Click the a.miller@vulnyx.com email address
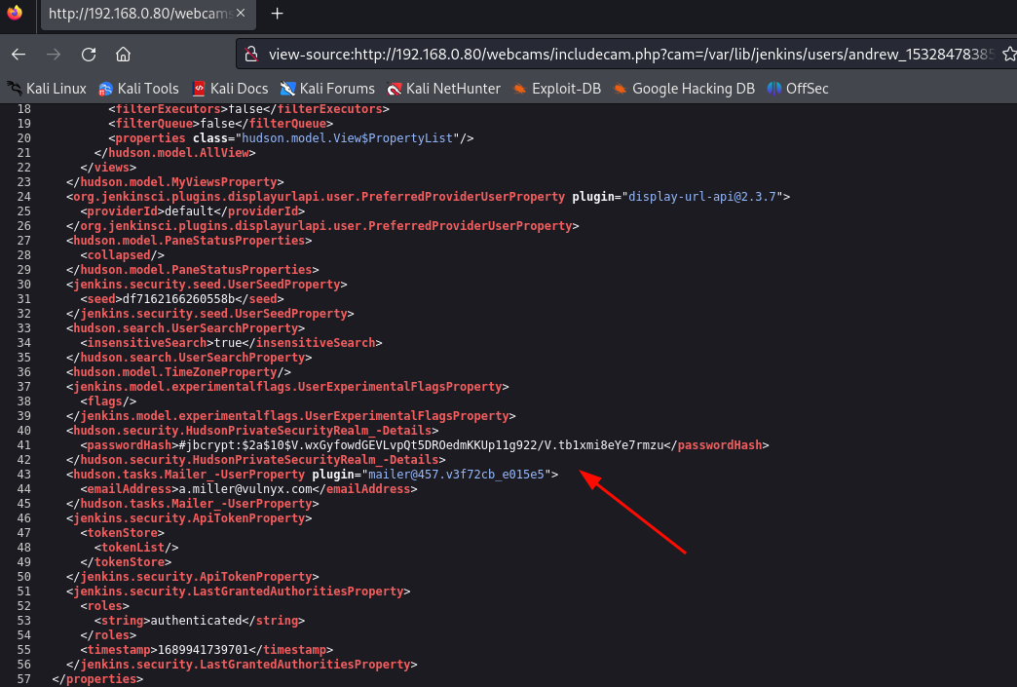 click(245, 488)
